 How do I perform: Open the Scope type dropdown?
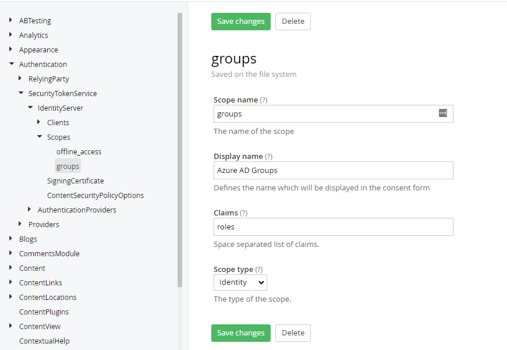(x=240, y=282)
